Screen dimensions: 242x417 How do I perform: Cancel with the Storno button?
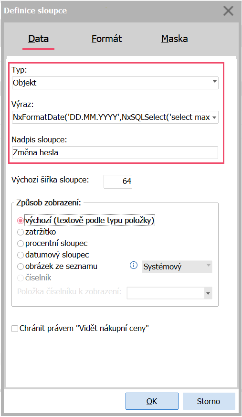(x=209, y=401)
